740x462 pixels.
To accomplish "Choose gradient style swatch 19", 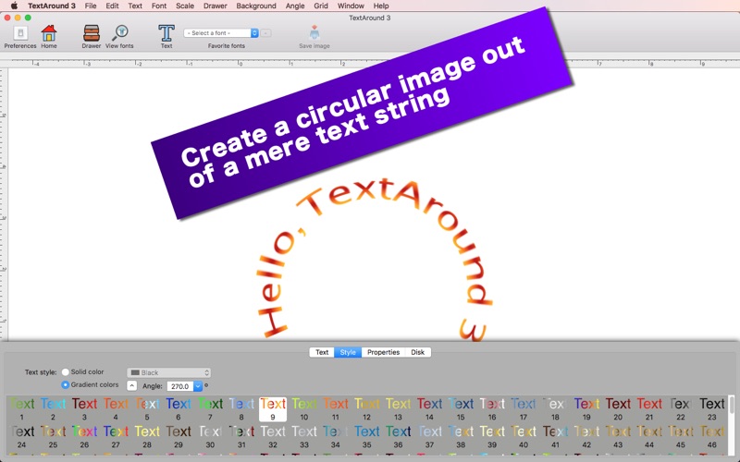I will 586,408.
